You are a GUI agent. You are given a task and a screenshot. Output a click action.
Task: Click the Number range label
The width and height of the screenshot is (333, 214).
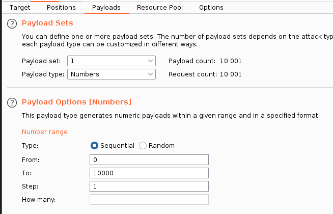[x=45, y=132]
